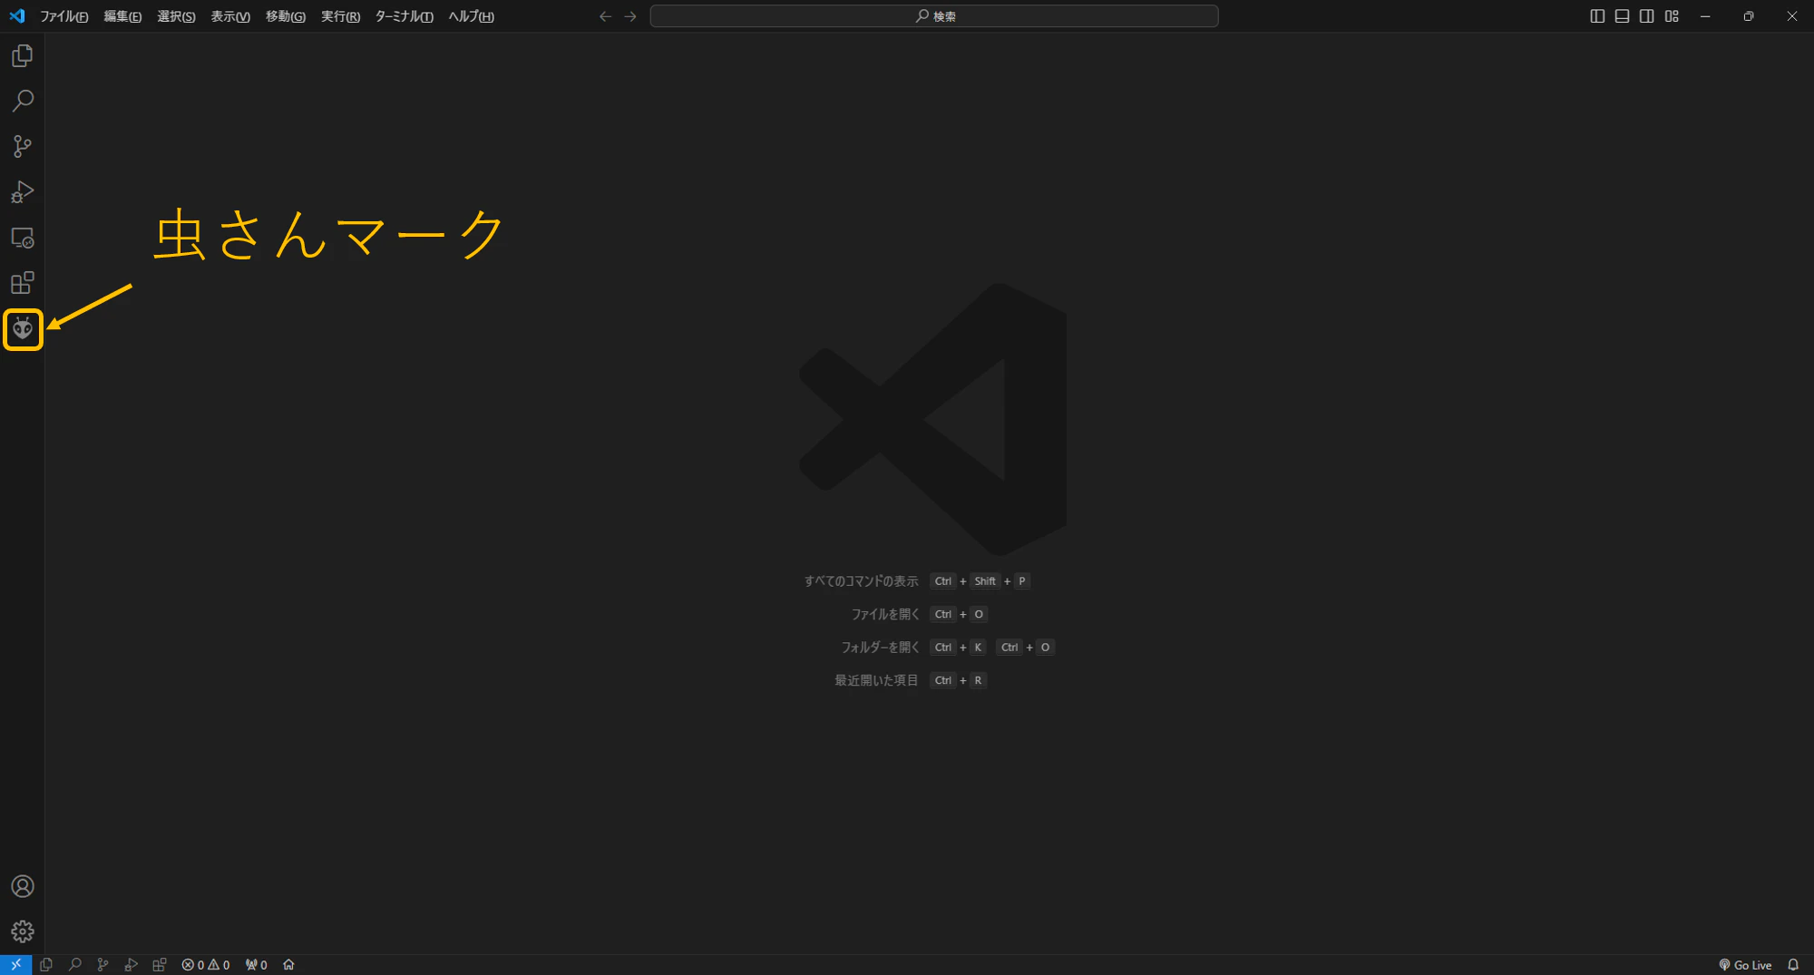
Task: Open the Accounts menu icon
Action: click(23, 886)
